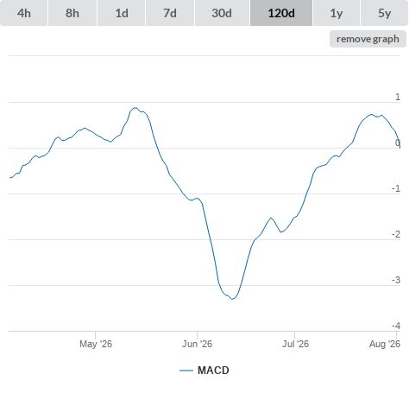Click the Jun '26 axis label
The width and height of the screenshot is (409, 393).
point(197,344)
